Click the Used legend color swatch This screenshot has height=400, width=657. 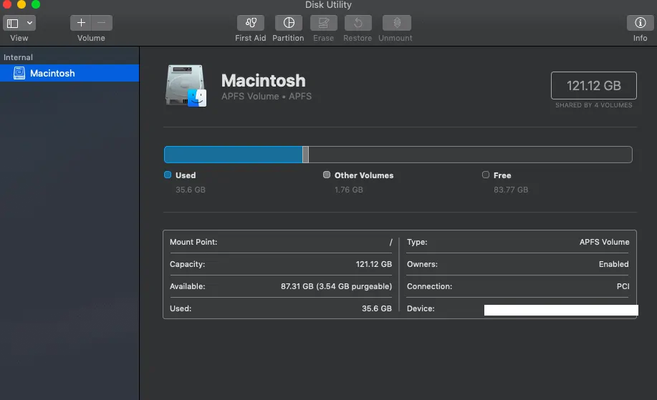168,175
